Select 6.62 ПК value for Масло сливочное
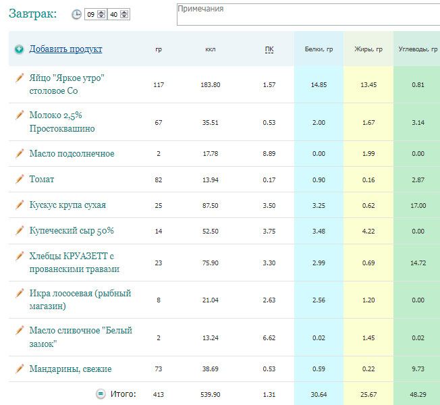440x405 pixels. click(x=269, y=338)
